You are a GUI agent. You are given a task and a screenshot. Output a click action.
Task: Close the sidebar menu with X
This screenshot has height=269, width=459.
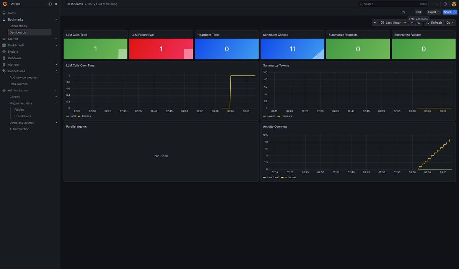coord(56,4)
